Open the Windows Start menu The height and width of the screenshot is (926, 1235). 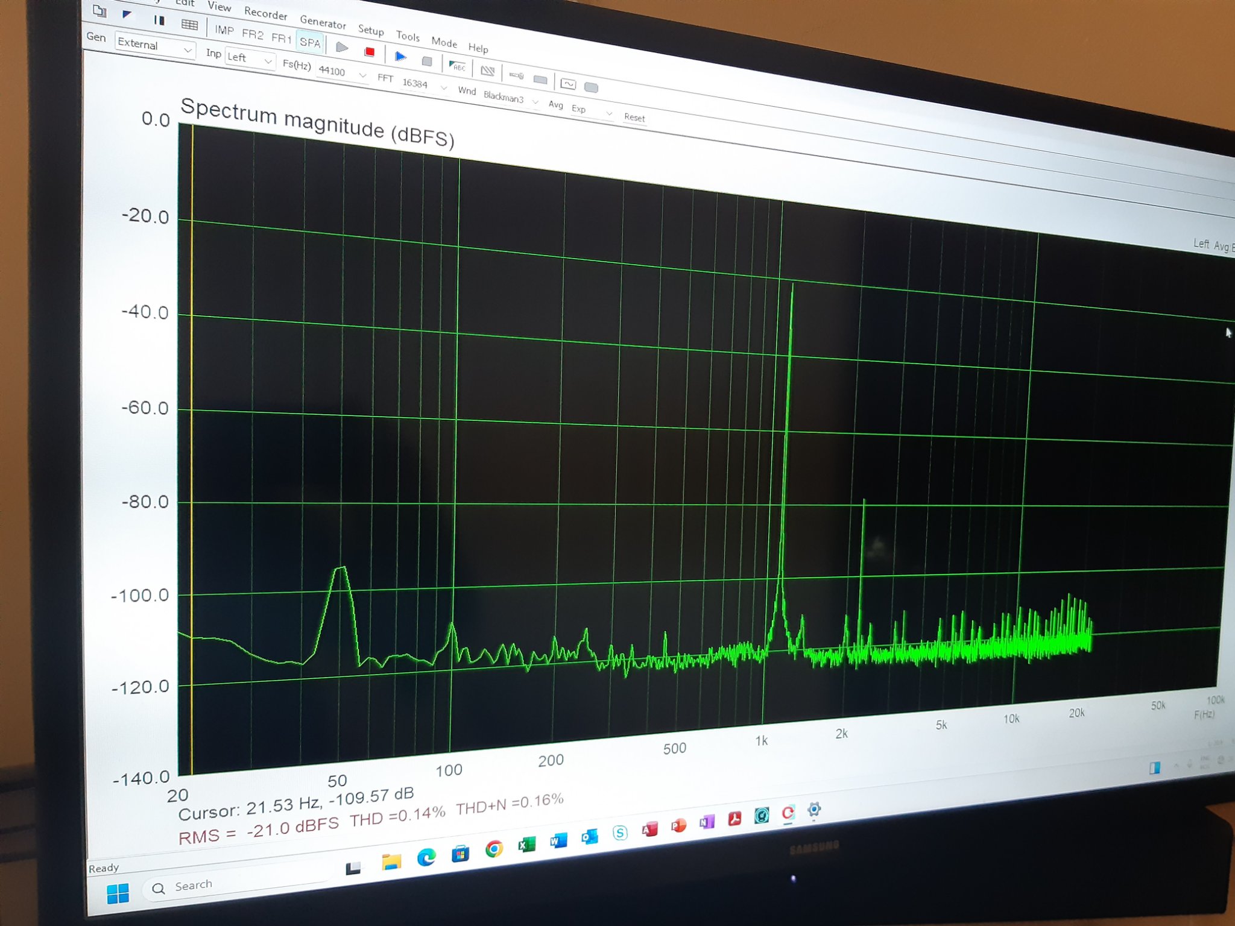(118, 893)
